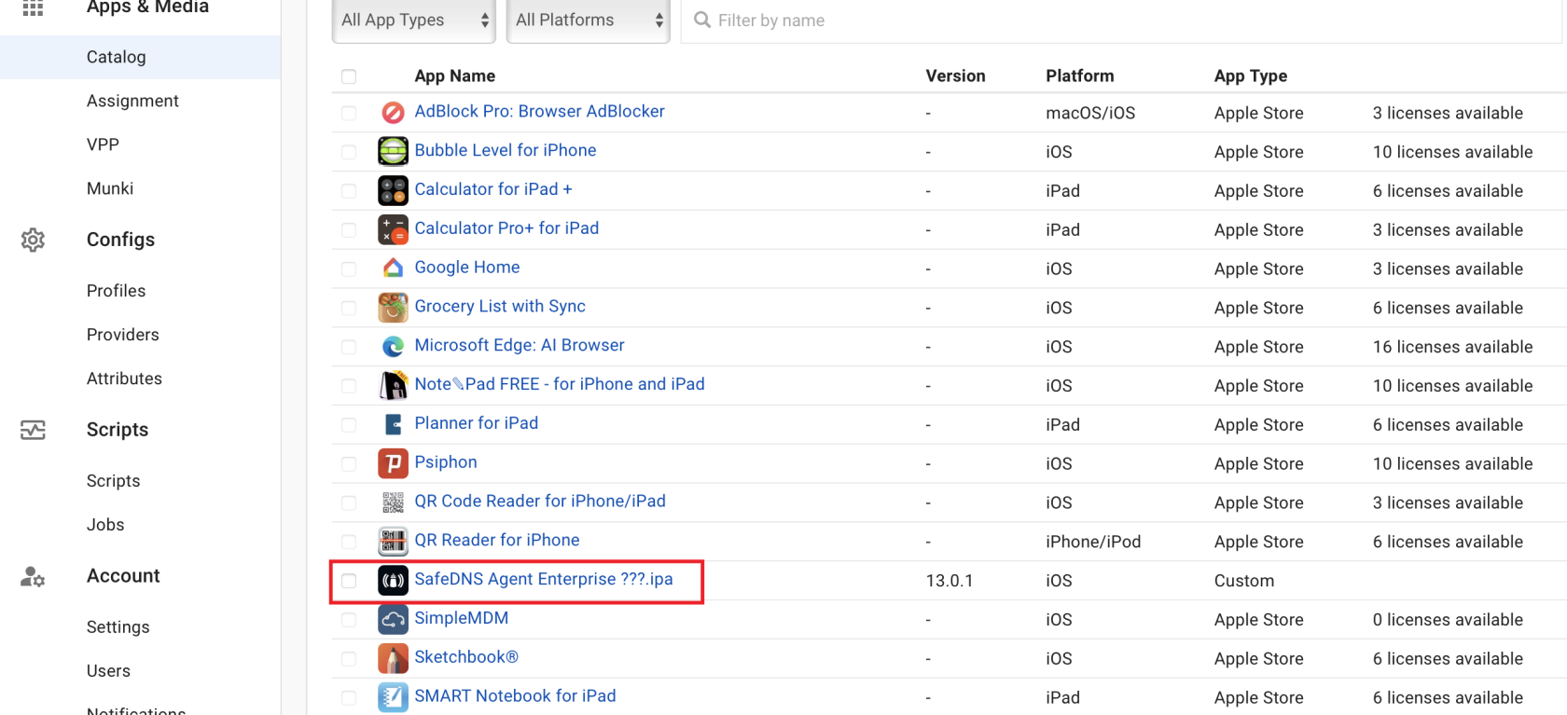Screen dimensions: 1567x715
Task: Click the SimpleMDM cloud icon
Action: click(x=393, y=619)
